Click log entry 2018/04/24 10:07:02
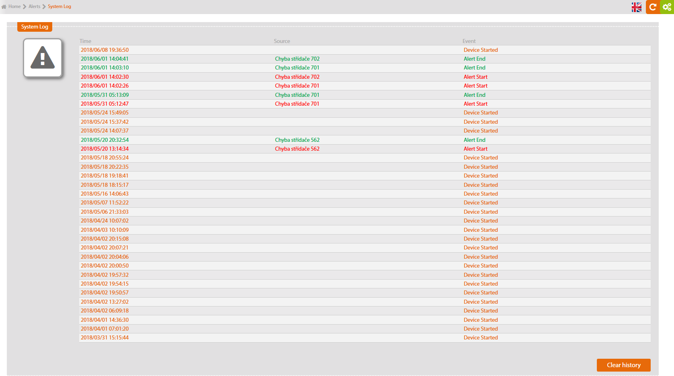This screenshot has height=376, width=674. tap(104, 221)
